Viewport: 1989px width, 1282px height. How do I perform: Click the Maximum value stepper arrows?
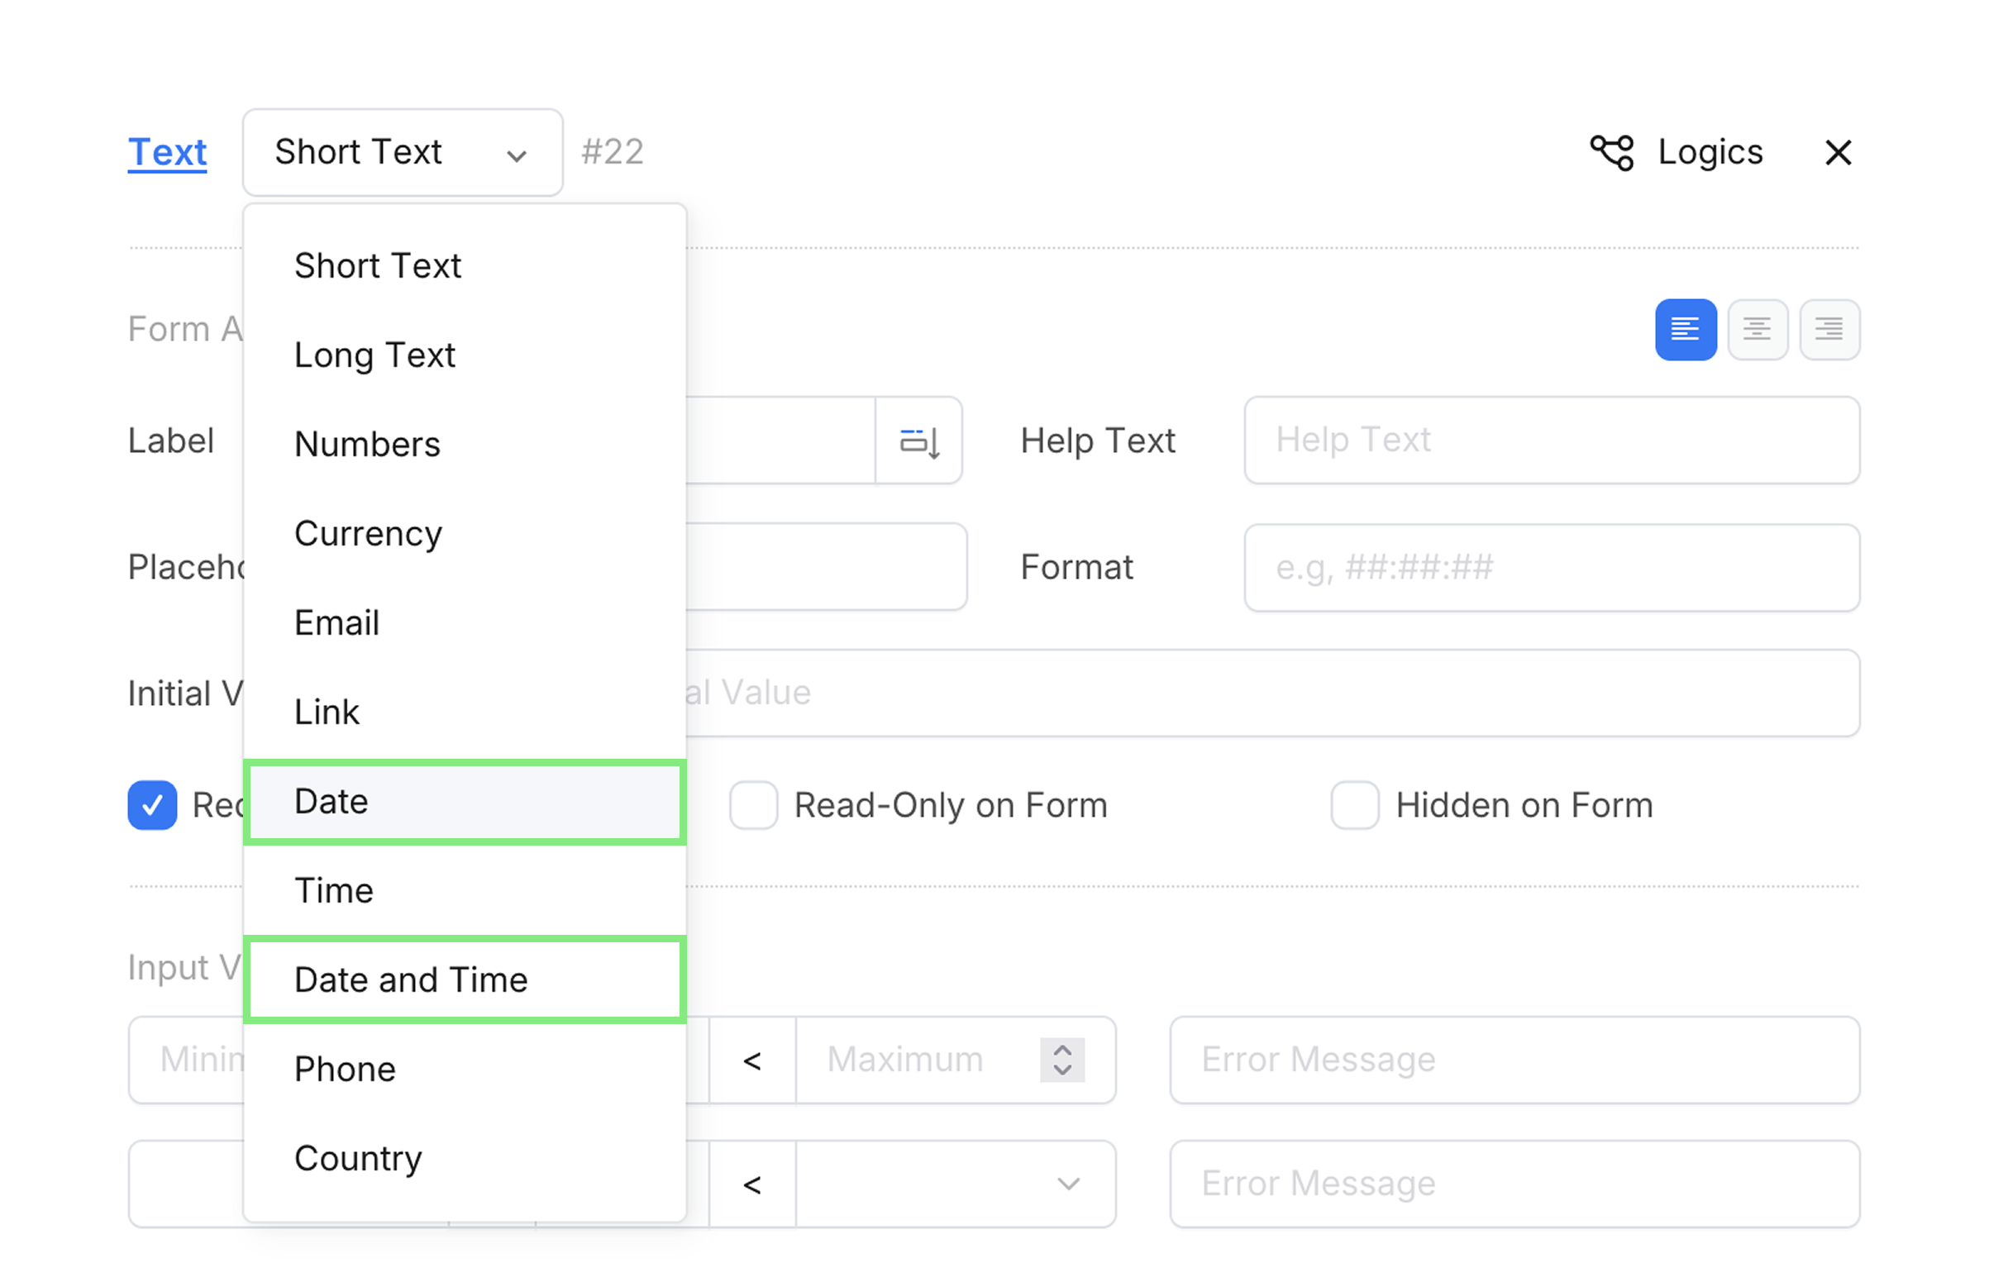click(x=1061, y=1060)
